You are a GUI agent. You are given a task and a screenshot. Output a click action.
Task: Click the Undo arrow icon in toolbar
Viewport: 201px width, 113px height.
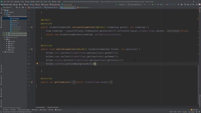point(178,4)
